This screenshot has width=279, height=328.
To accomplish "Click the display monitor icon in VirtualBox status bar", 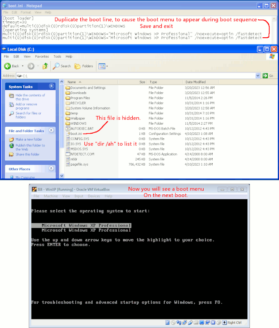I will point(202,323).
